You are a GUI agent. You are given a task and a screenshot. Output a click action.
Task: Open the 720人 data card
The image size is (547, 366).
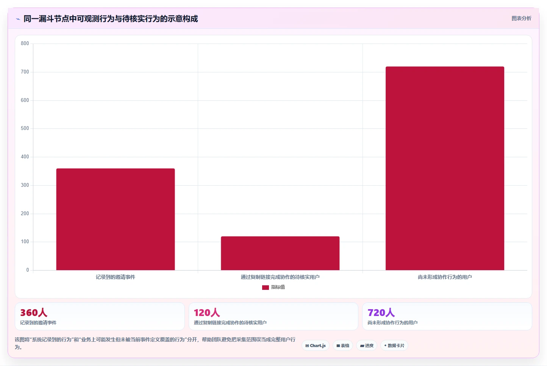pos(447,316)
